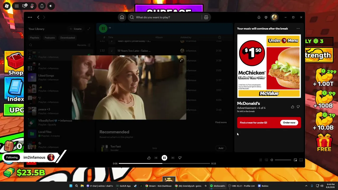This screenshot has width=338, height=190.
Task: Open the VibesByToni + infamous playlist
Action: point(60,122)
